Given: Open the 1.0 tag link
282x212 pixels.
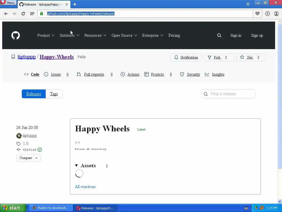Looking at the screenshot, I should (26, 144).
